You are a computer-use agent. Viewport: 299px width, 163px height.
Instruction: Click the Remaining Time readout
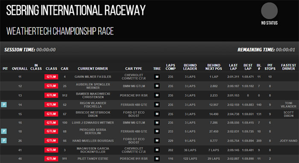(266, 50)
